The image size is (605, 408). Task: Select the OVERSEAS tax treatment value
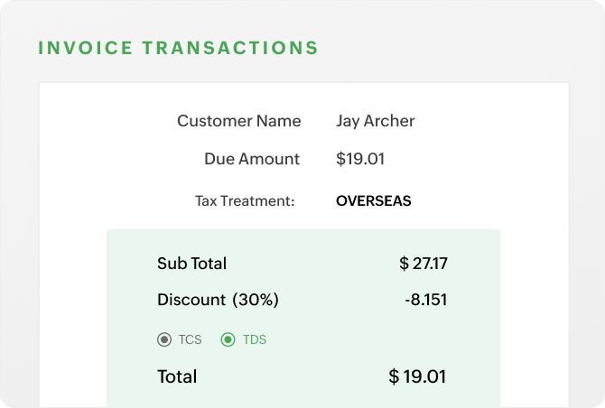(373, 201)
